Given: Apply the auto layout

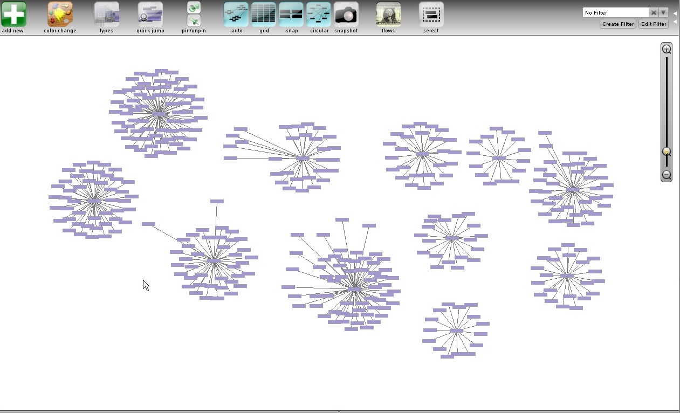Looking at the screenshot, I should 236,14.
